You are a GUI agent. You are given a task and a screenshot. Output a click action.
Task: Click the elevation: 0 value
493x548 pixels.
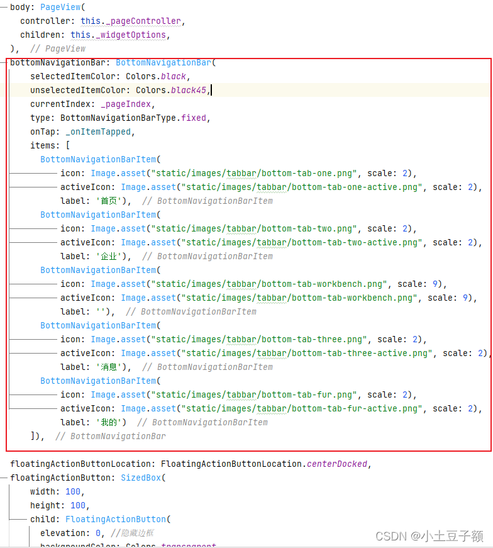[98, 534]
